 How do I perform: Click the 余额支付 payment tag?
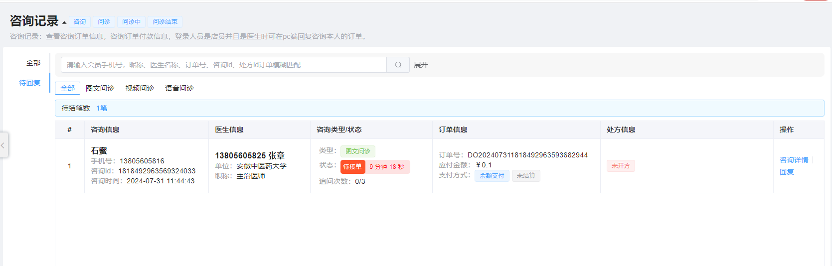click(x=492, y=176)
